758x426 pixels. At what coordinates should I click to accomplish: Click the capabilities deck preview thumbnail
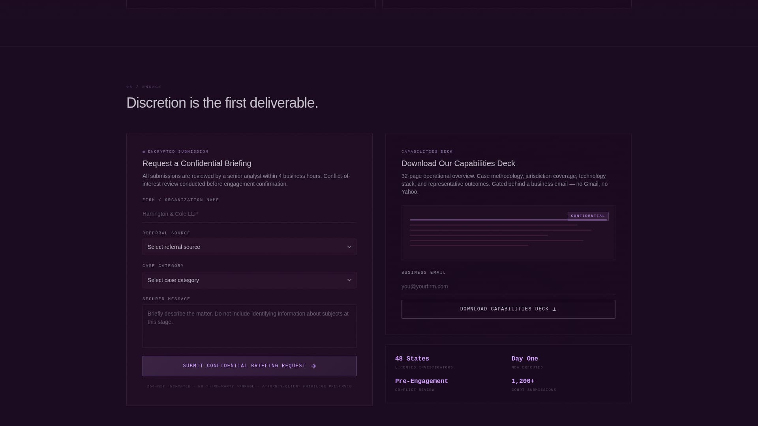tap(508, 233)
